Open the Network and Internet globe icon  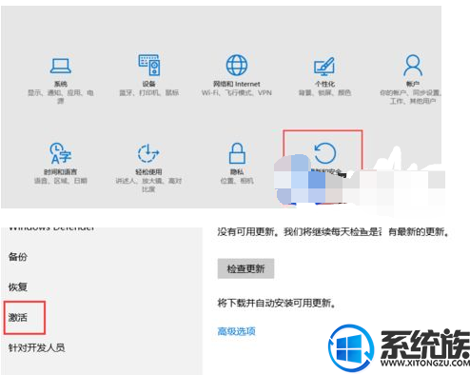(237, 65)
